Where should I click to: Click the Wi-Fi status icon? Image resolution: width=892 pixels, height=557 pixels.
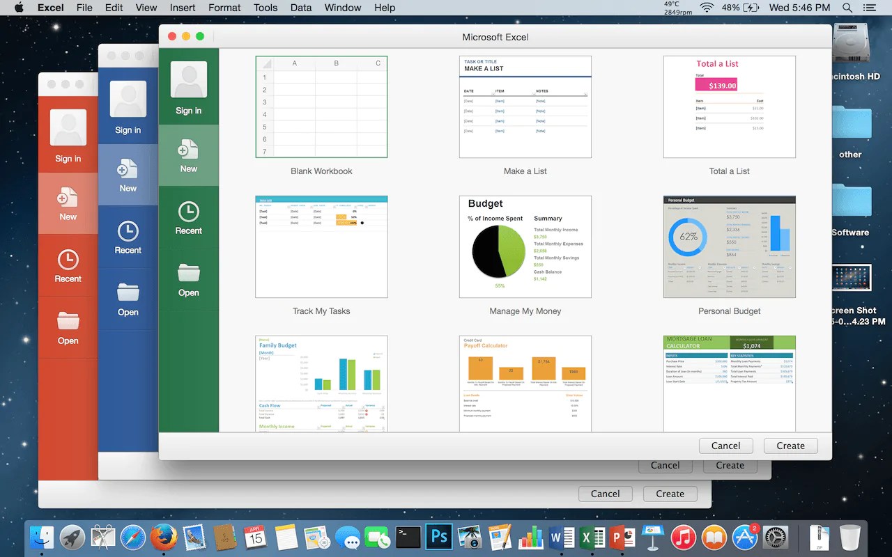pos(707,8)
